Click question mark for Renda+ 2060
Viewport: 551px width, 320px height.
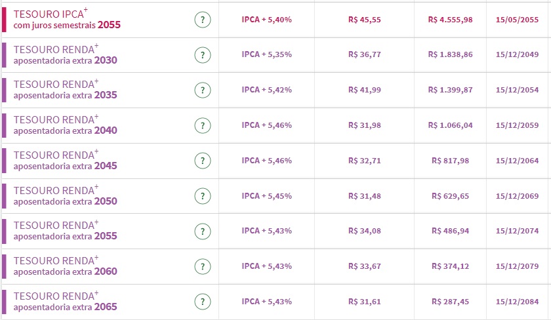click(x=203, y=266)
